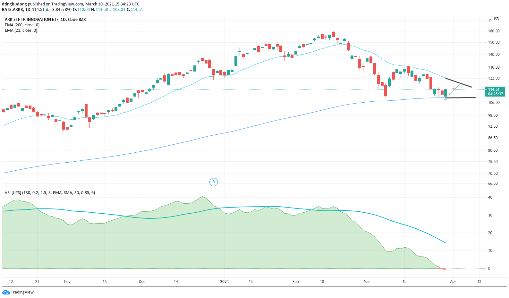Select the current price label 114.51

[494, 89]
